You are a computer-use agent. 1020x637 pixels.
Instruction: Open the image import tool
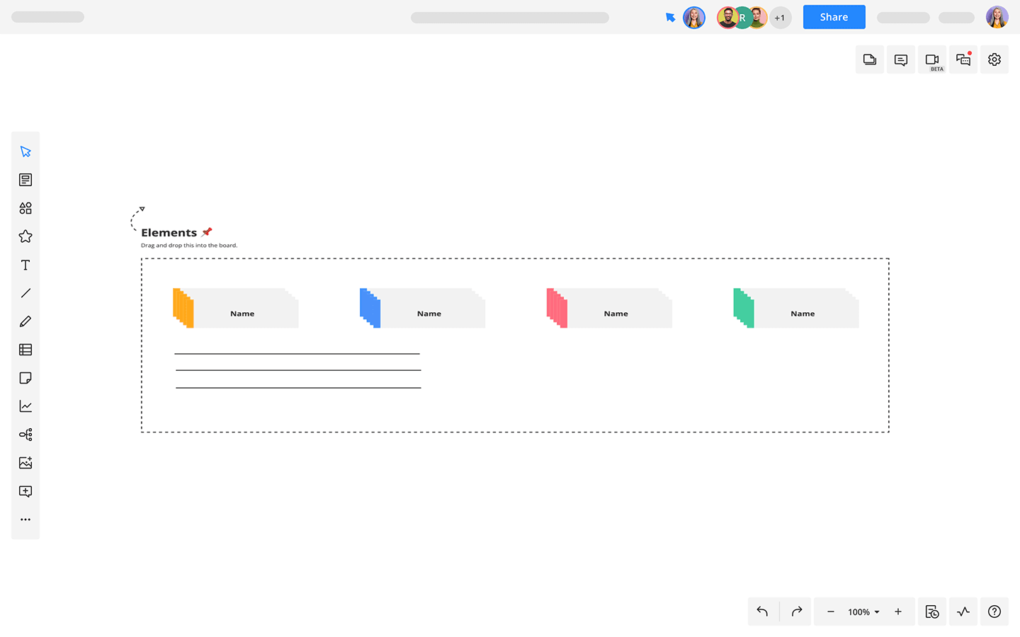25,463
